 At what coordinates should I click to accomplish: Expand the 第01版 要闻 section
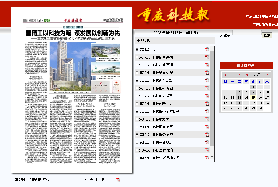tap(137, 49)
